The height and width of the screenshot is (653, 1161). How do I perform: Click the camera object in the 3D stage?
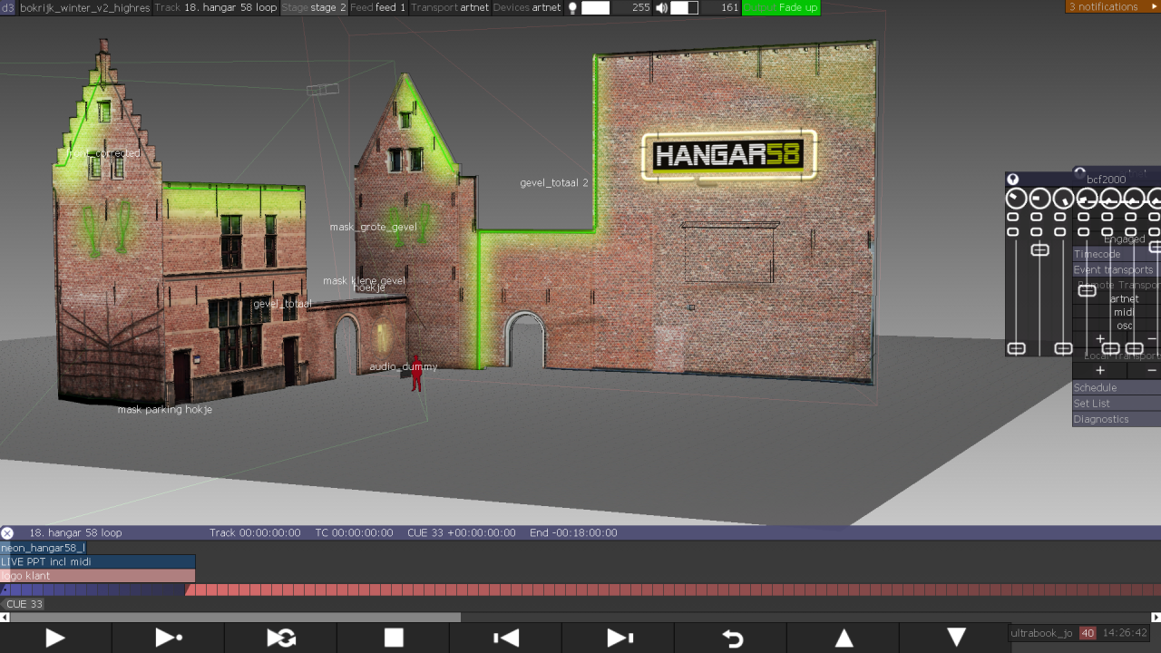click(x=322, y=89)
